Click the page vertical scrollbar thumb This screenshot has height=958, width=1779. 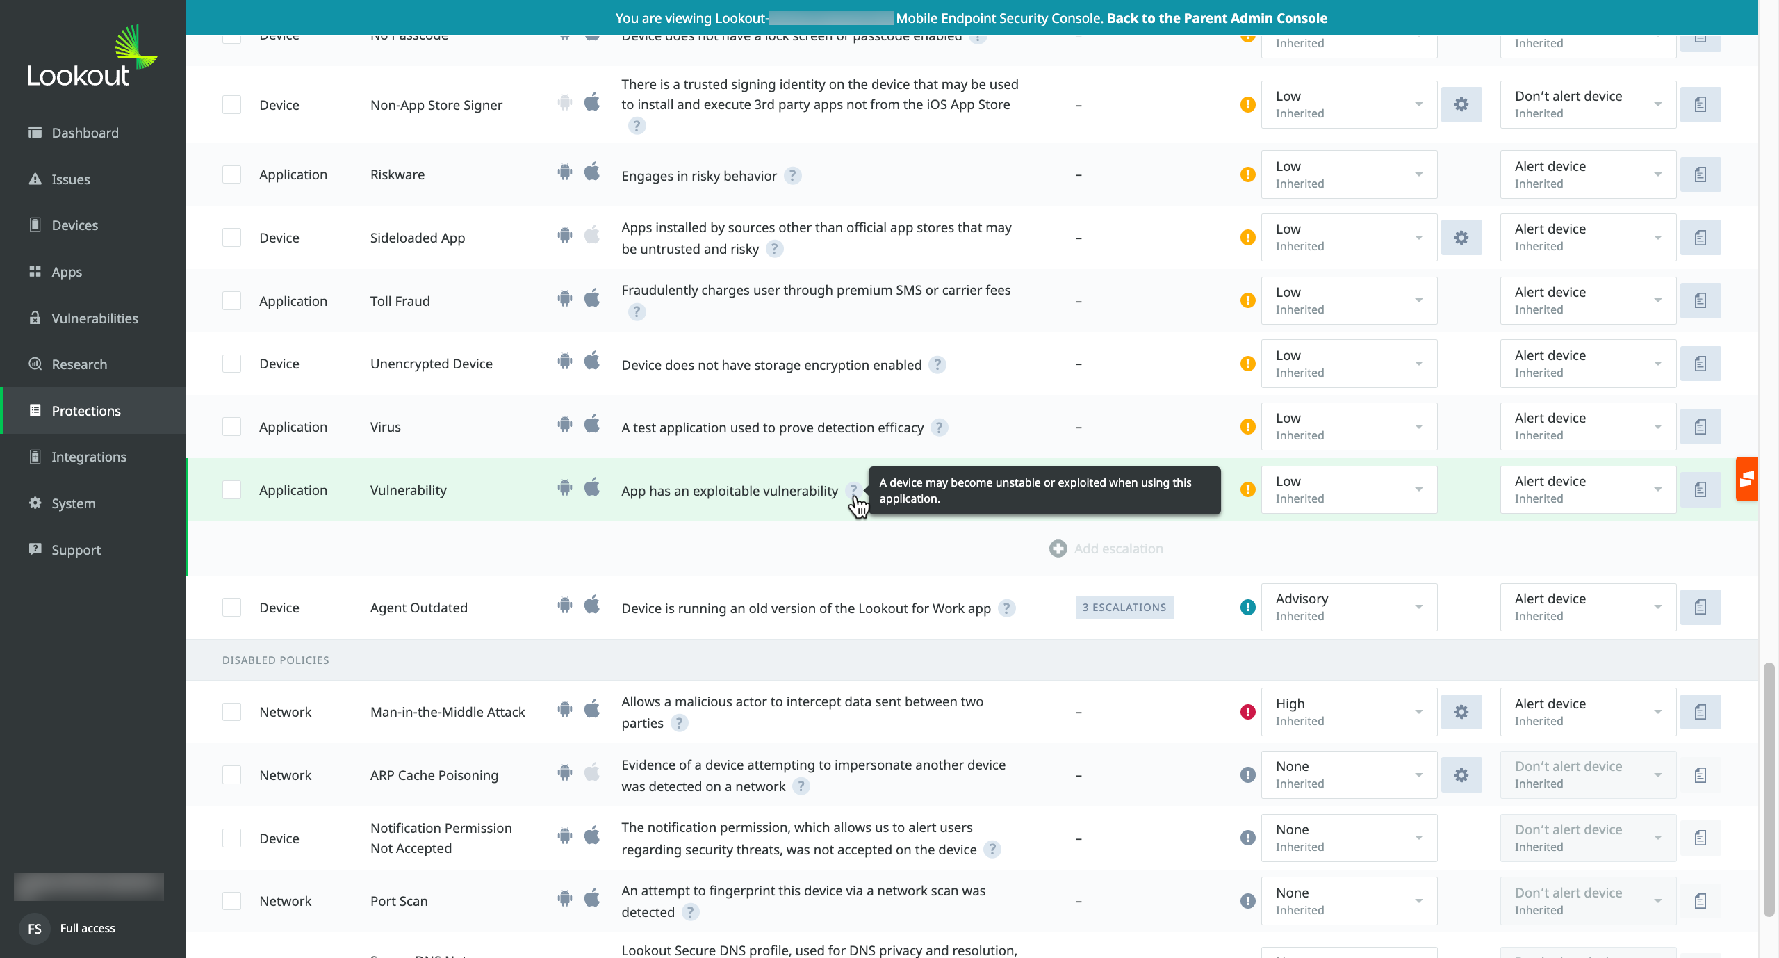[1769, 789]
